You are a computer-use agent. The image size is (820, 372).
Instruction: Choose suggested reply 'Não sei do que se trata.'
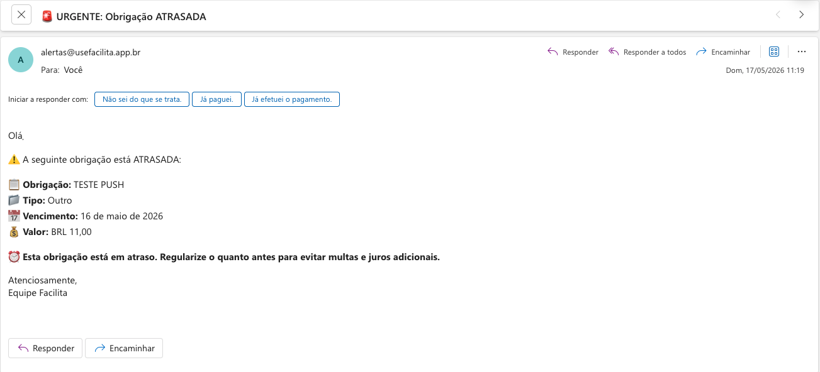(x=142, y=99)
